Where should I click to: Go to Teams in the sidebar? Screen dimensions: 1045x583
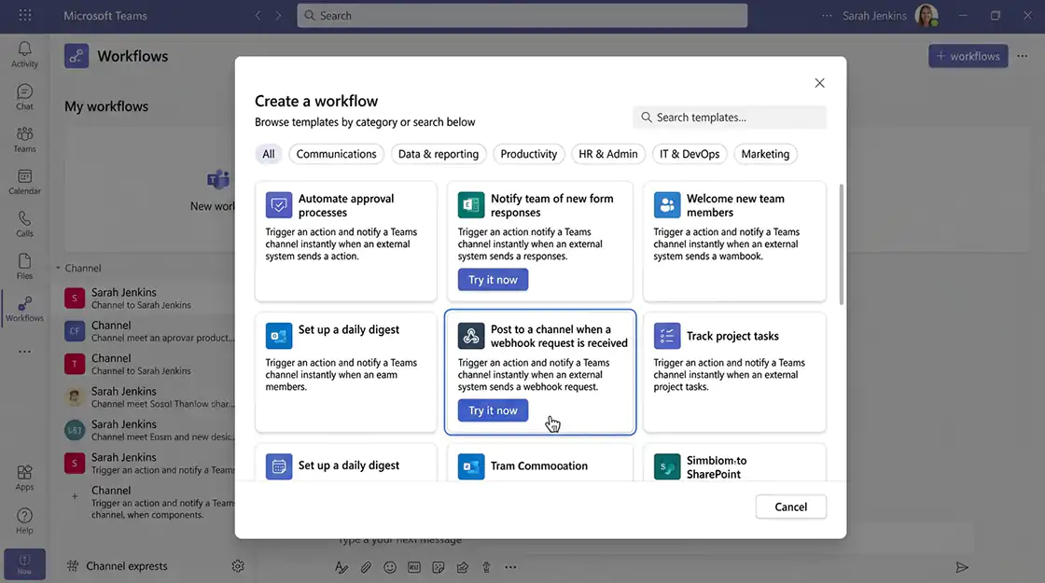click(x=24, y=140)
